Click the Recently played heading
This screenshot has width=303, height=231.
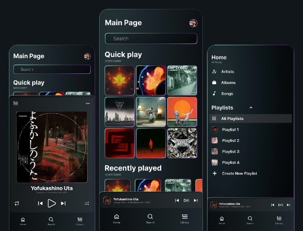tap(133, 168)
